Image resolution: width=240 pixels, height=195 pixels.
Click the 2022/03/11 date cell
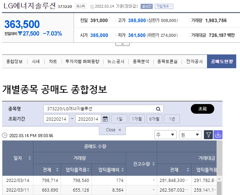click(18, 190)
